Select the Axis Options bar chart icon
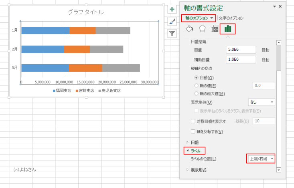This screenshot has width=294, height=188. pyautogui.click(x=228, y=29)
